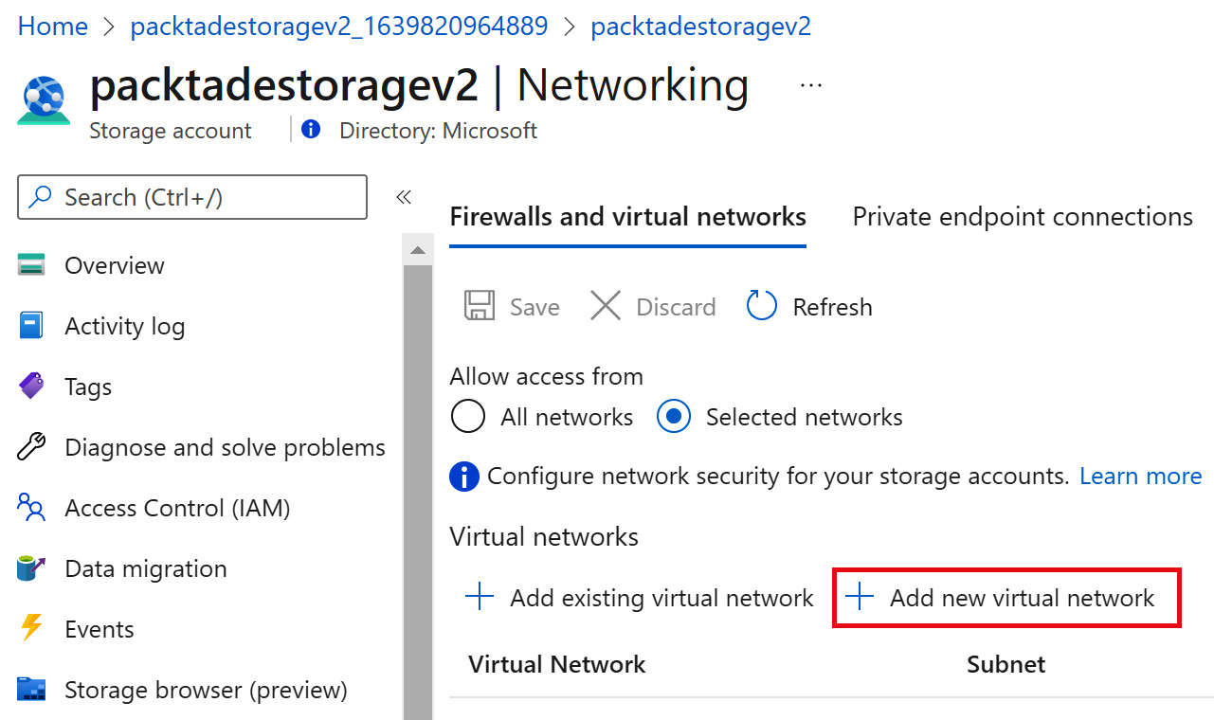Screen dimensions: 1214x720
Task: Click Add existing virtual network
Action: tap(640, 598)
